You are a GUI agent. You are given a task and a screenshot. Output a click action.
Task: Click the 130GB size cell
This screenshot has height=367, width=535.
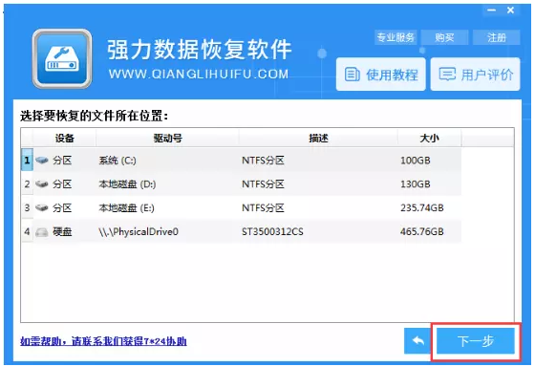[416, 184]
